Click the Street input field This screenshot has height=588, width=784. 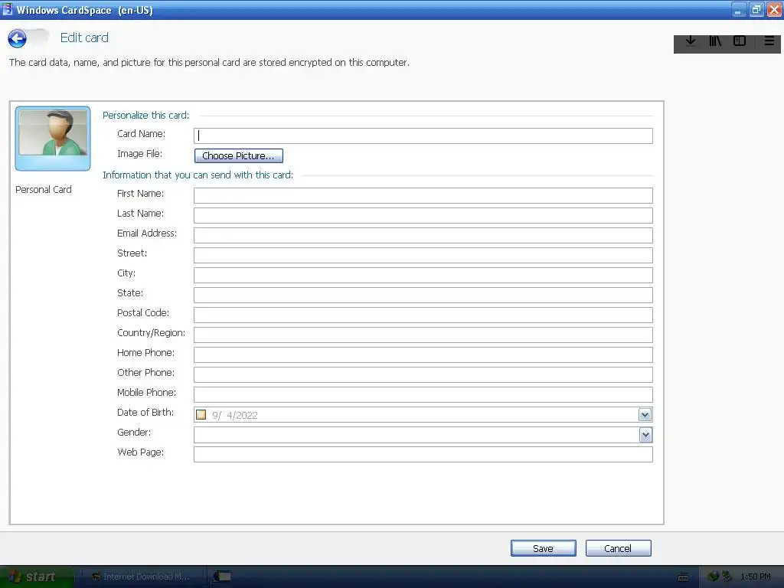[x=423, y=255]
